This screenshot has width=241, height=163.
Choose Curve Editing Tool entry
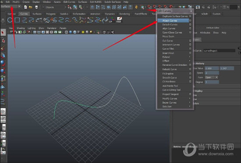click(x=171, y=90)
